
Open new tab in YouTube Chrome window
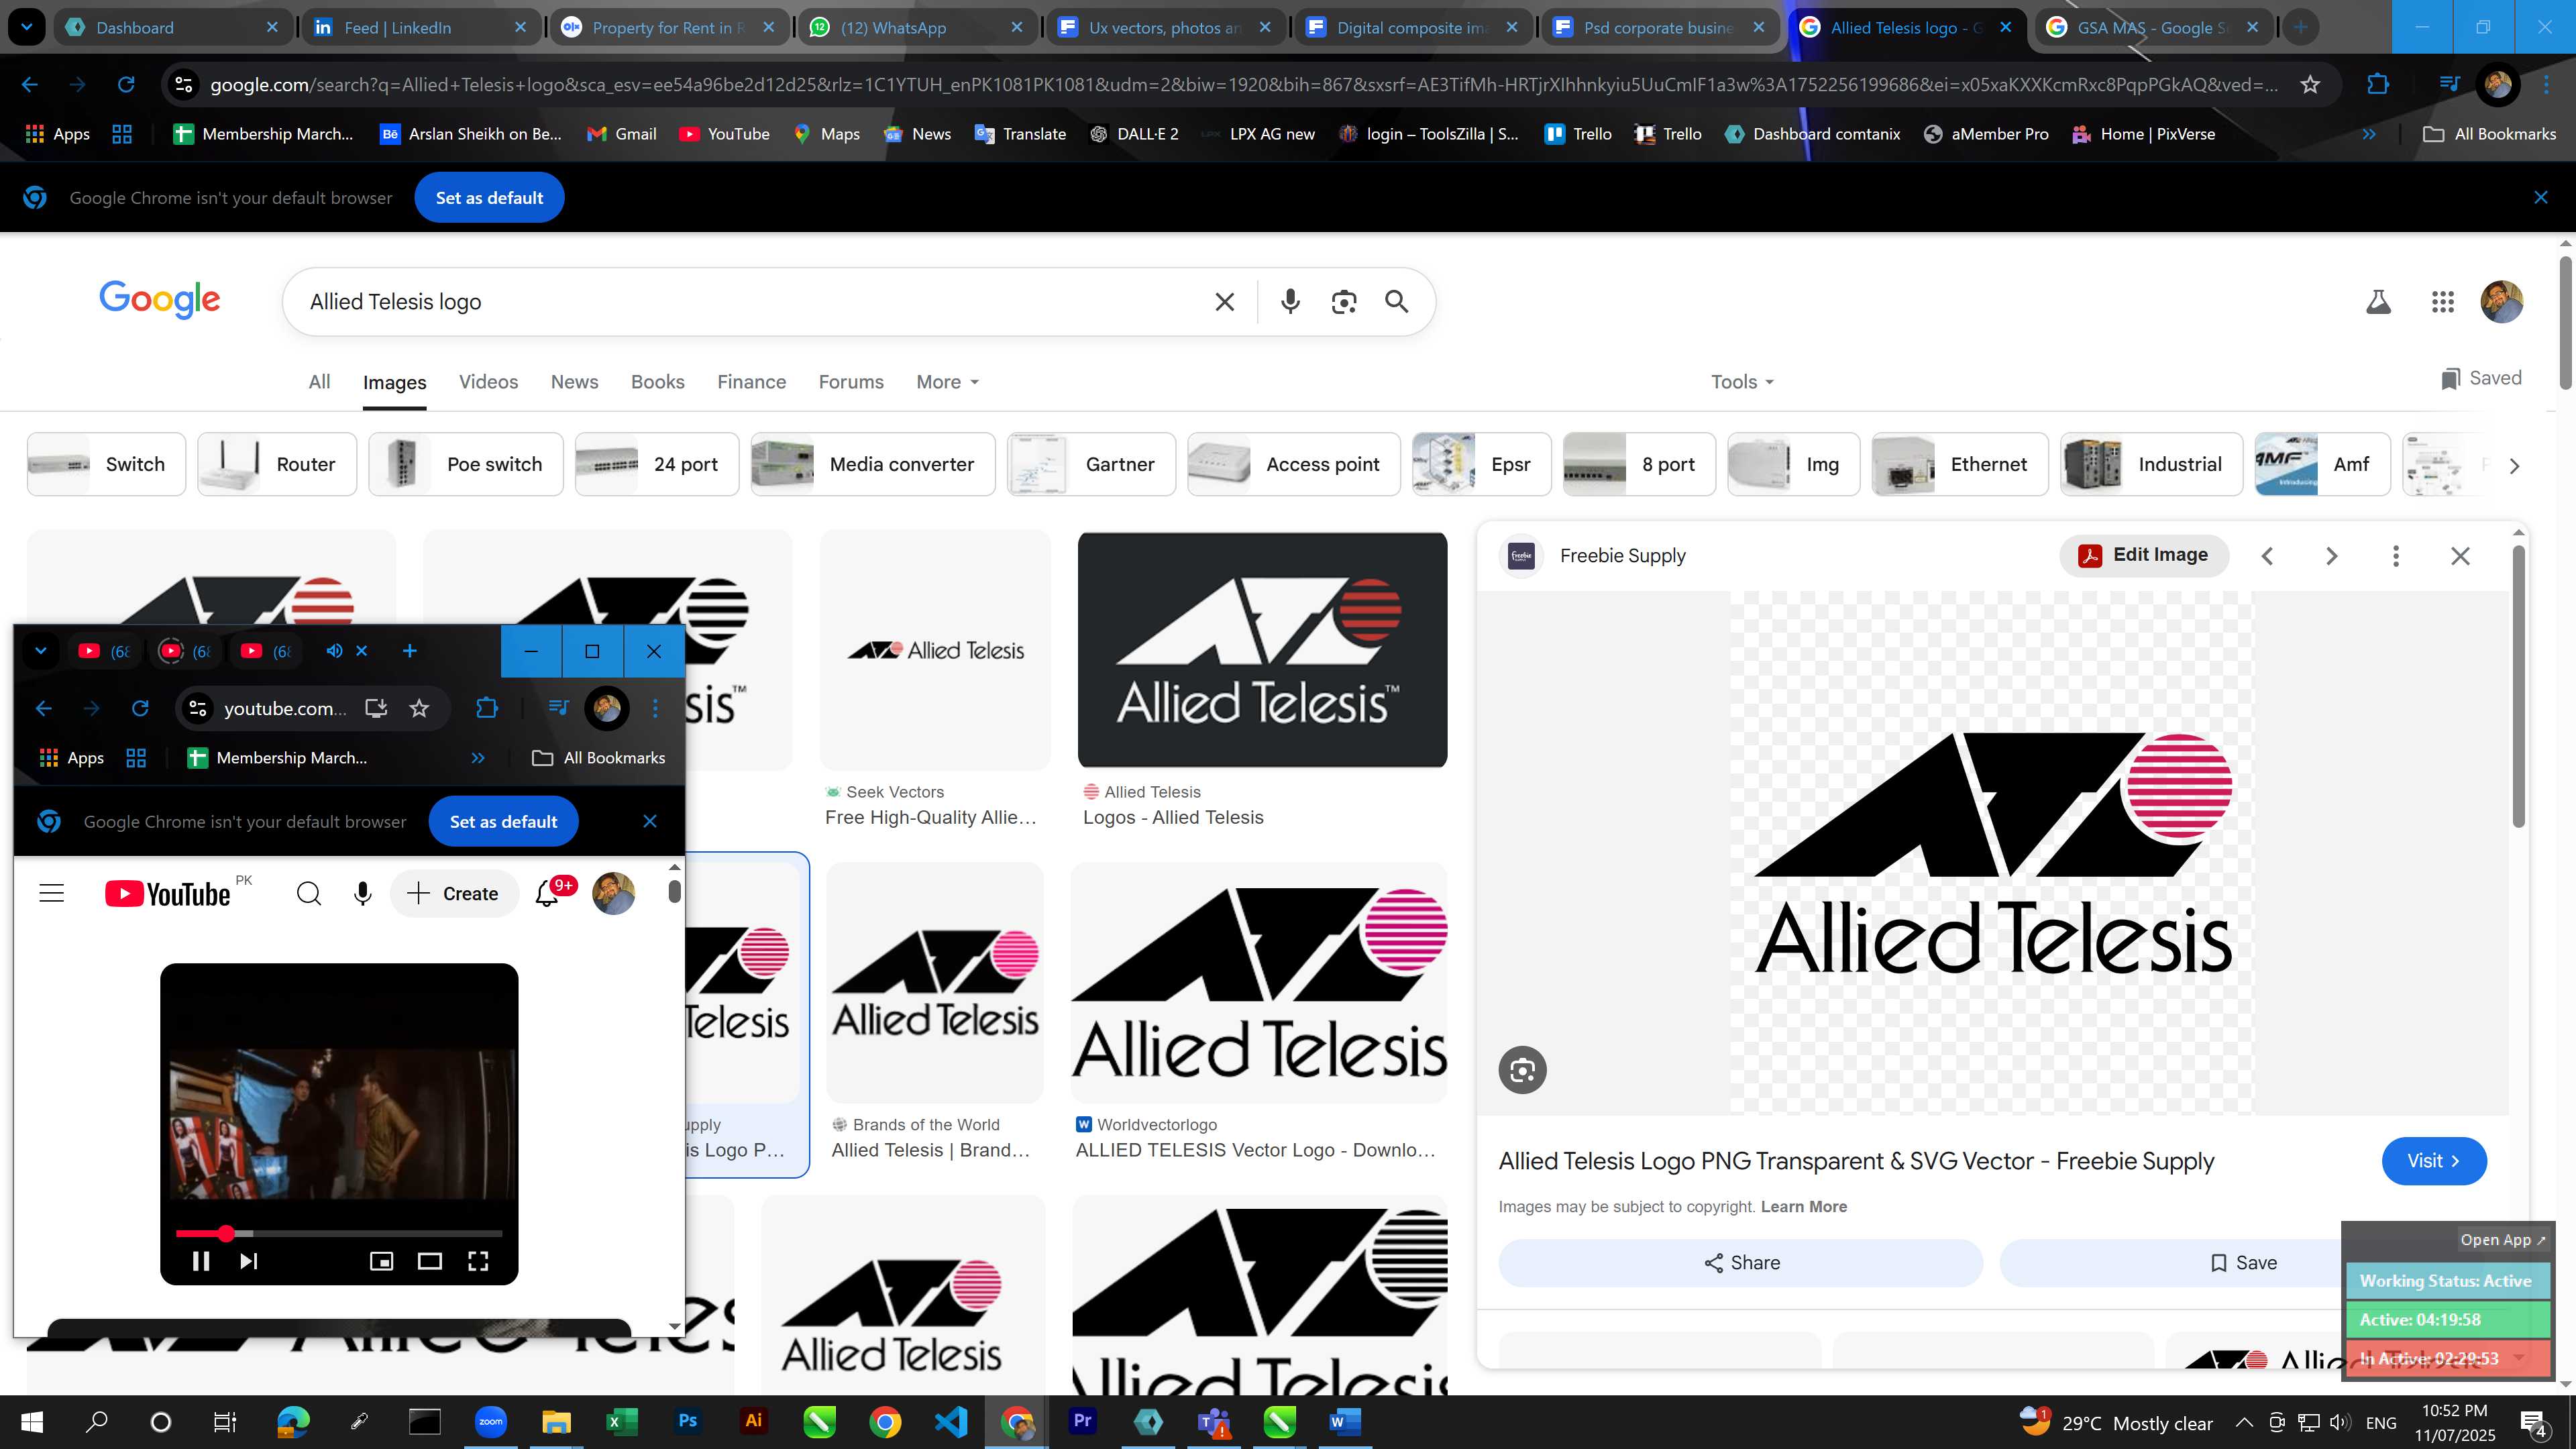(x=409, y=651)
